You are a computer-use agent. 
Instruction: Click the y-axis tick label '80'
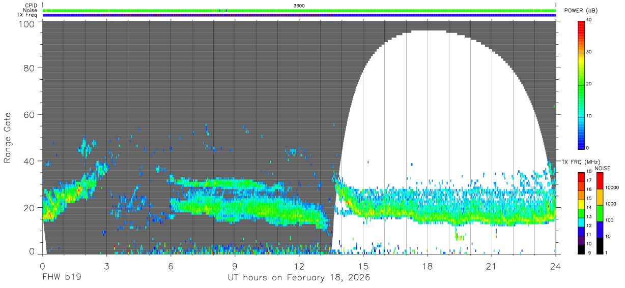coord(29,68)
